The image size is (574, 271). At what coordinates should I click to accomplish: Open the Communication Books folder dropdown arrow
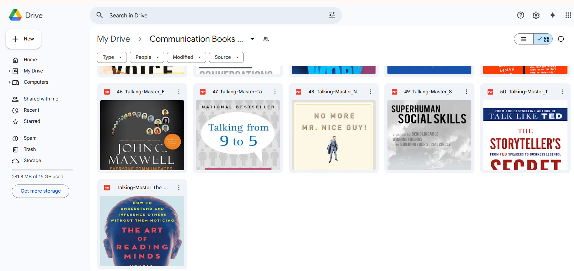click(252, 39)
